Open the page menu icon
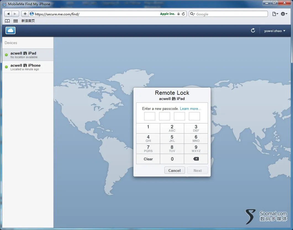 coord(275,14)
